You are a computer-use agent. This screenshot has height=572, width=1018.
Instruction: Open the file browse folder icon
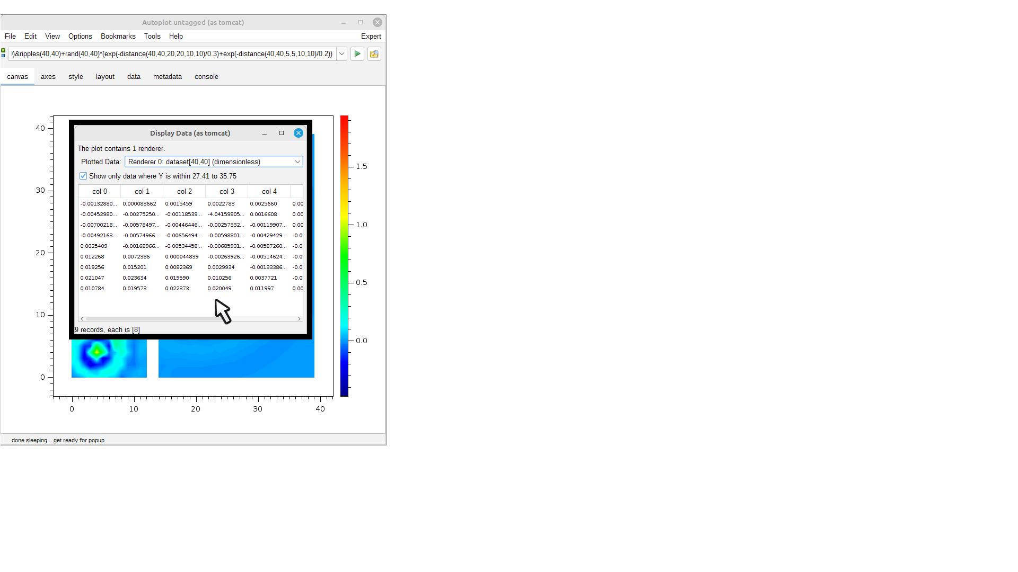[x=374, y=53]
